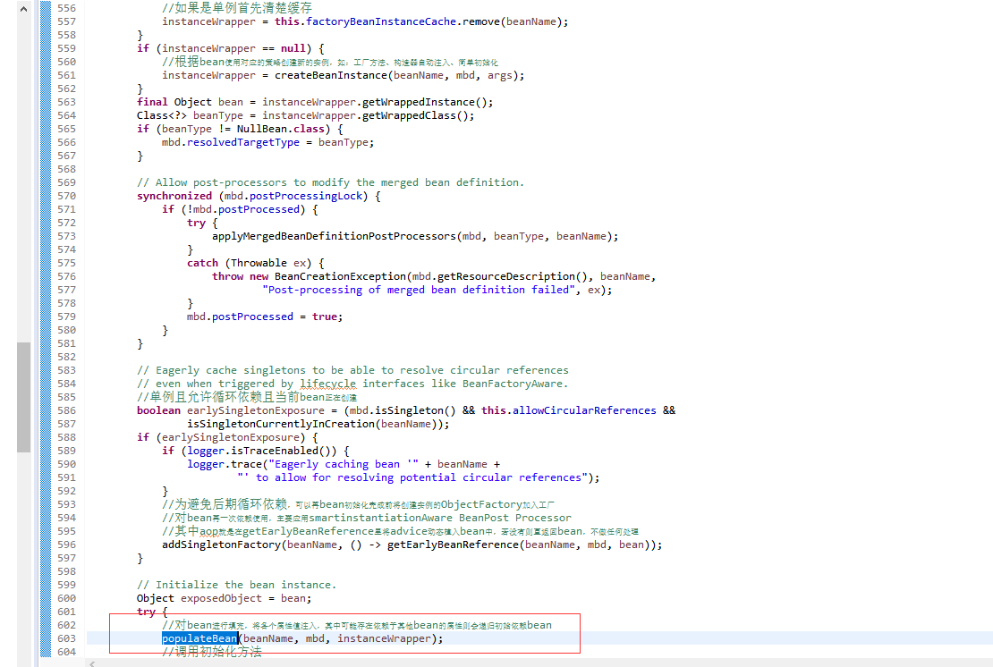993x667 pixels.
Task: Click the highlighted populateBean method call
Action: (x=199, y=637)
